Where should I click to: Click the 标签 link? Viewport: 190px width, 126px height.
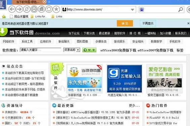[180, 50]
